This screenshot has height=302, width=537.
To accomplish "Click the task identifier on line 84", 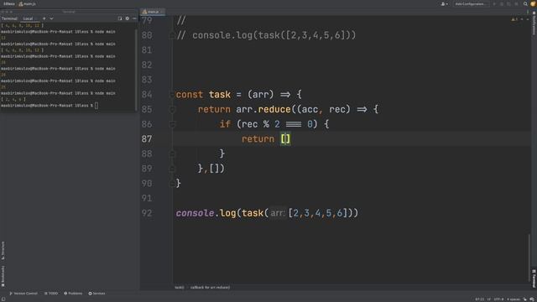I will pos(220,95).
